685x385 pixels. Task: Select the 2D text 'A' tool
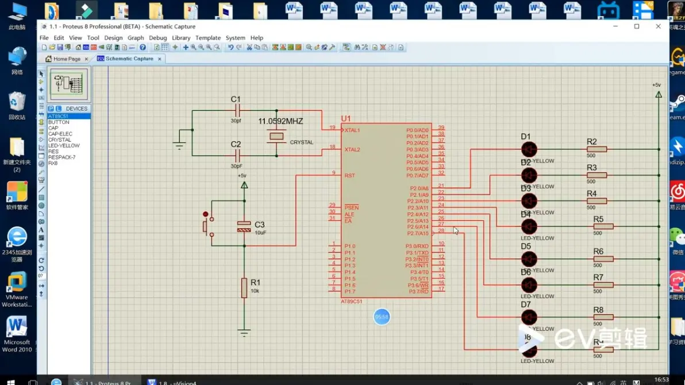[x=41, y=230]
